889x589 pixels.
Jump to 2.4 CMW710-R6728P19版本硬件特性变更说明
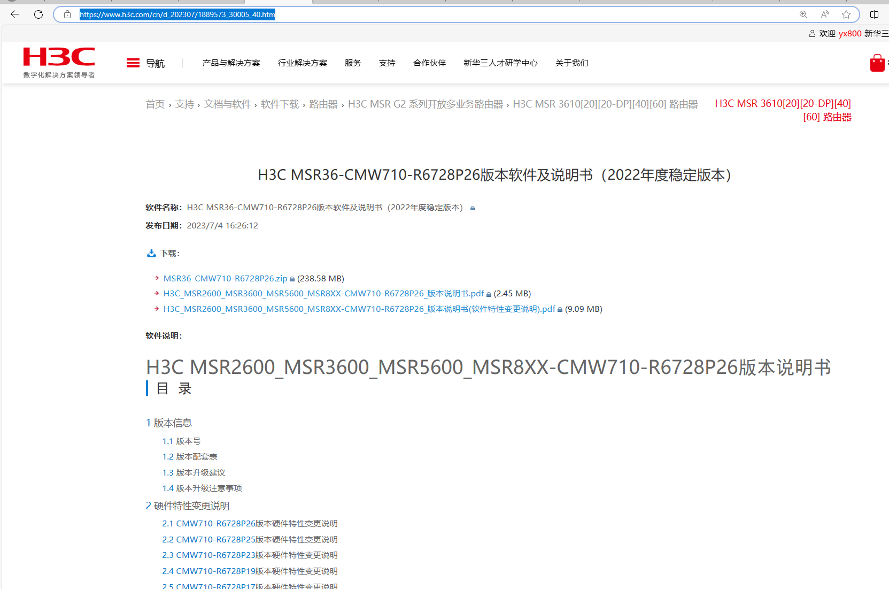point(250,571)
